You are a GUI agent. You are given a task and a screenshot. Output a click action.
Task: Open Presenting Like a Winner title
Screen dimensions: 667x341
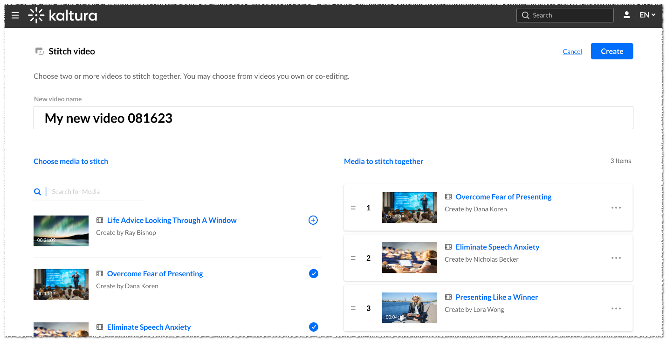(497, 297)
